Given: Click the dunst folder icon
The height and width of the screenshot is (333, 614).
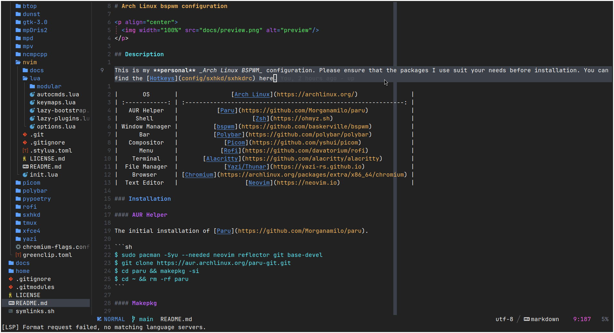Looking at the screenshot, I should point(18,14).
